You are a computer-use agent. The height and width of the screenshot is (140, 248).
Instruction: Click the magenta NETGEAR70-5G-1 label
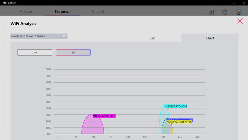point(104,116)
